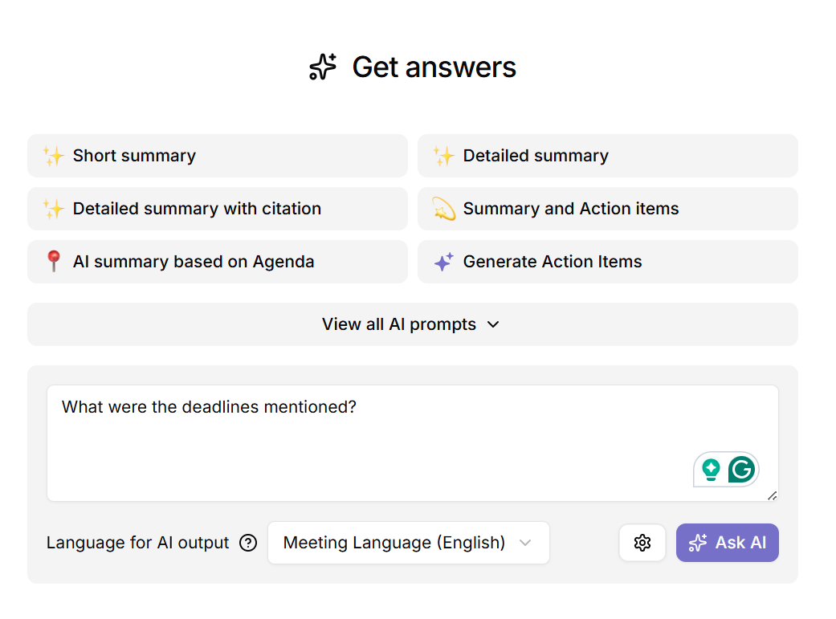Click the red pin Agenda icon
This screenshot has width=836, height=619.
[54, 262]
